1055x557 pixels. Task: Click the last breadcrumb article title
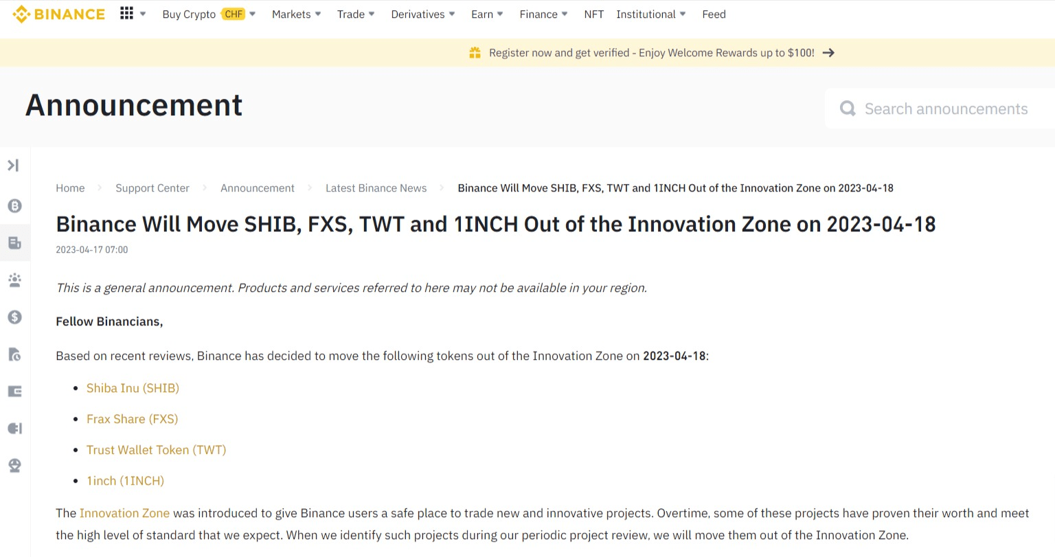pos(675,187)
